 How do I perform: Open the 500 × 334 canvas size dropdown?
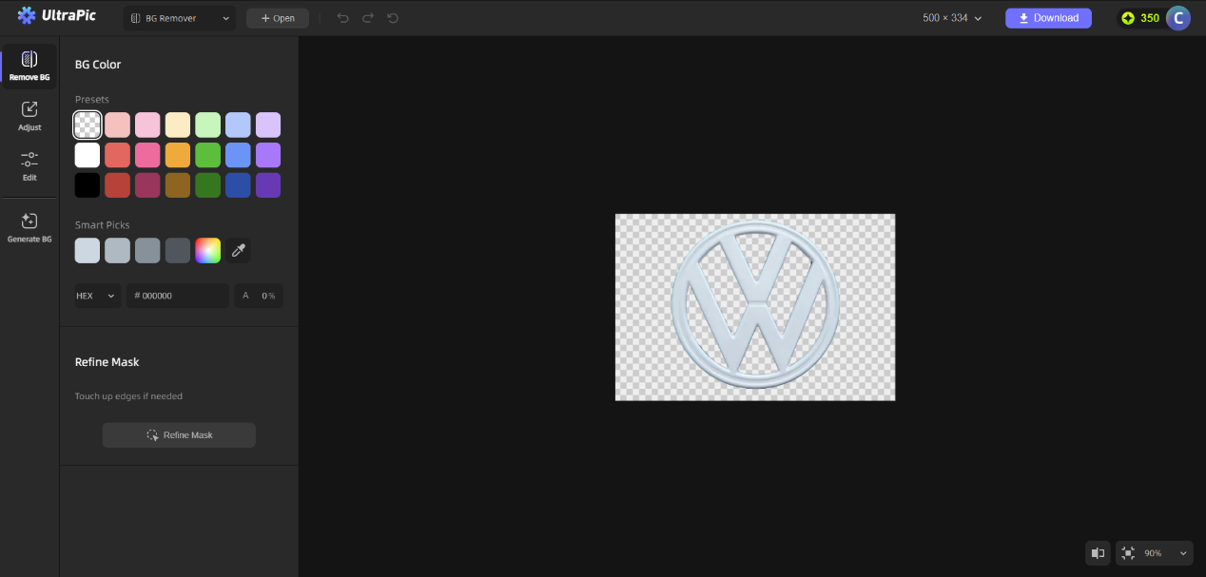click(x=951, y=17)
